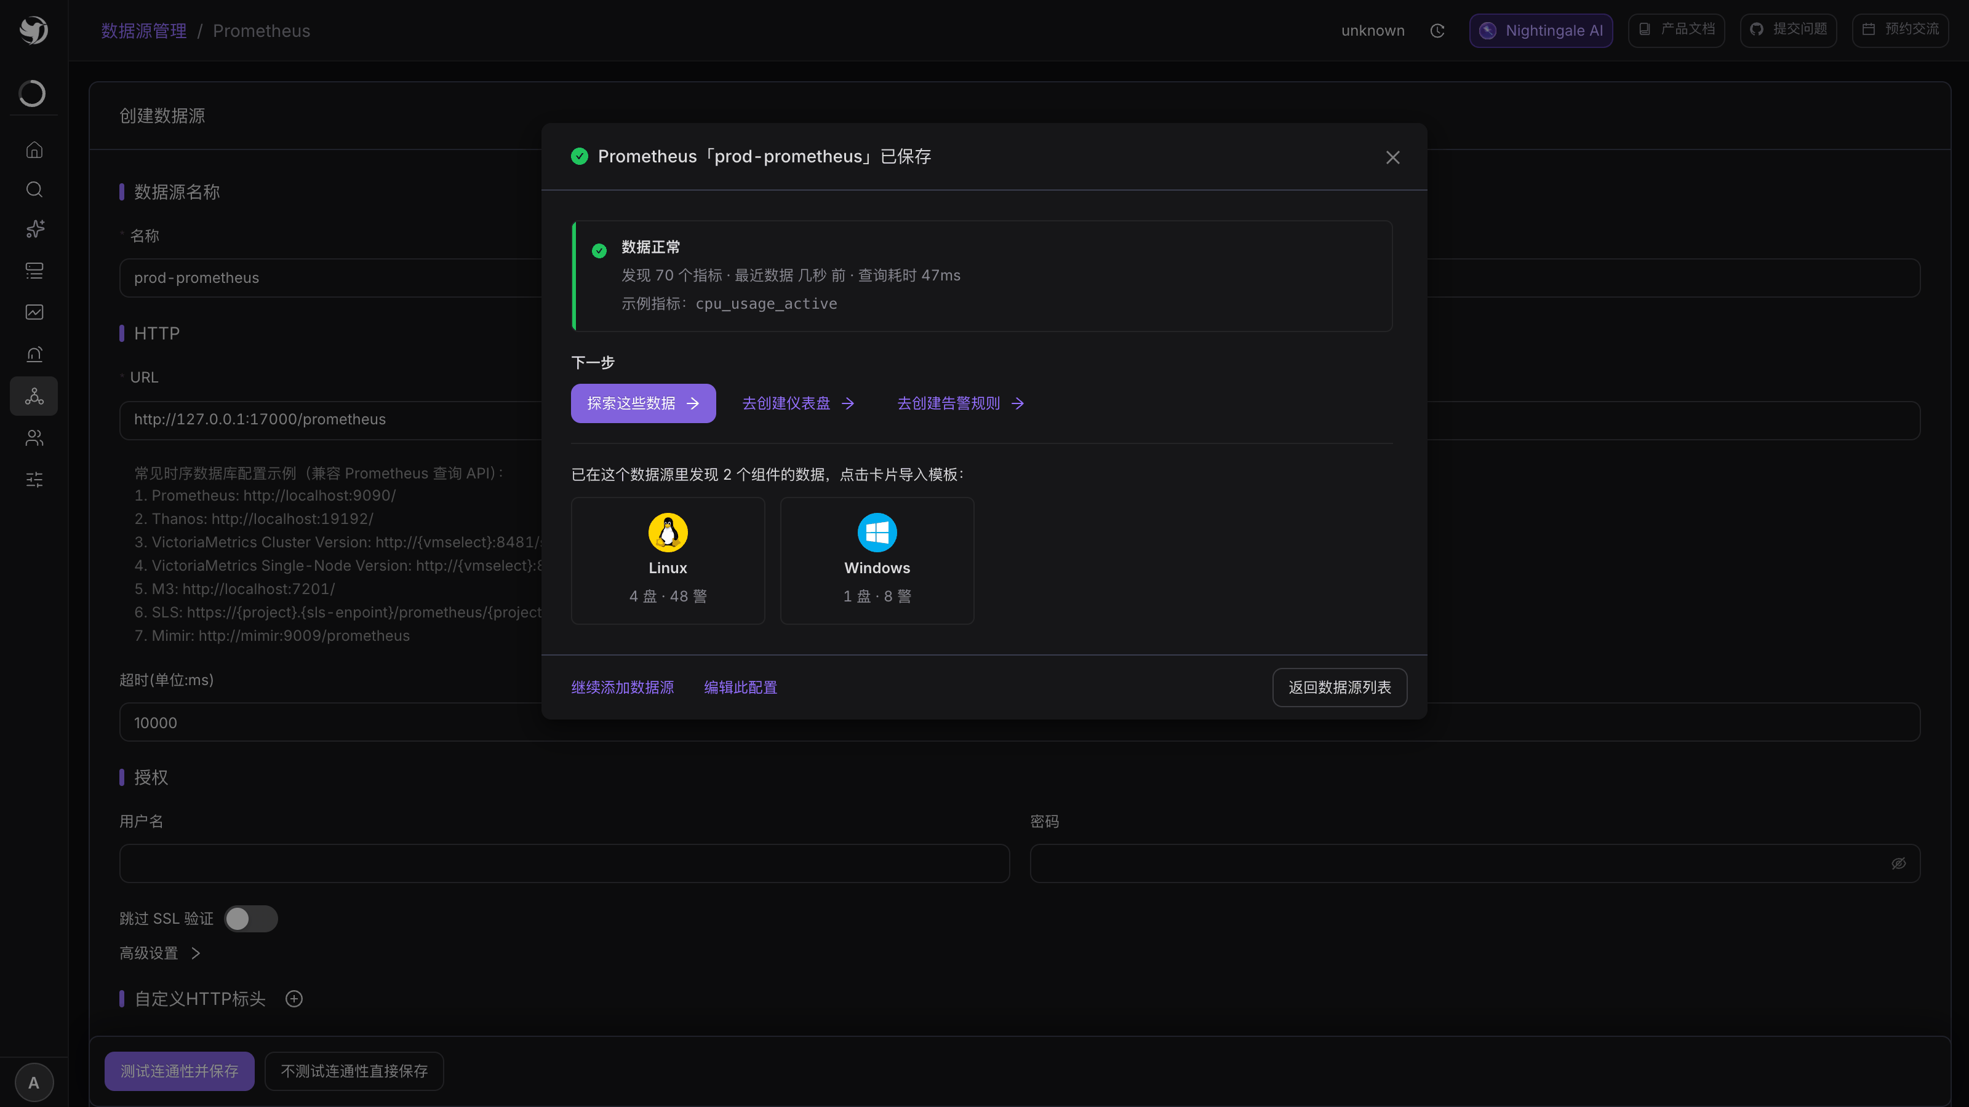Toggle the theme icon next to unknown
The height and width of the screenshot is (1107, 1969).
pyautogui.click(x=1437, y=31)
